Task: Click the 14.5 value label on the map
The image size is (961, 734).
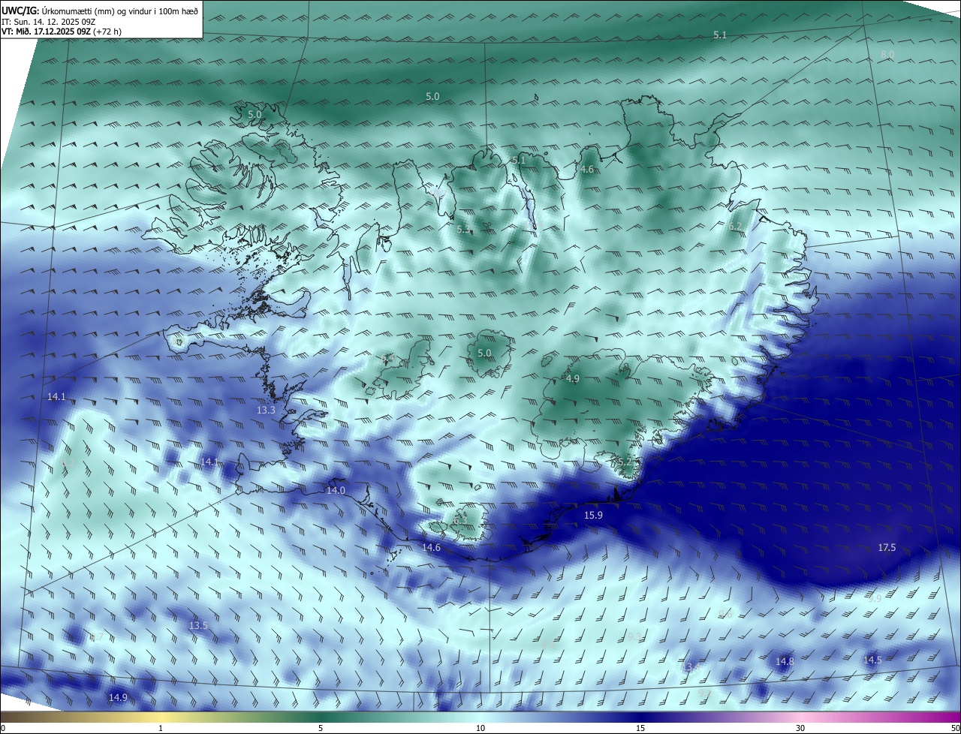Action: pos(872,660)
